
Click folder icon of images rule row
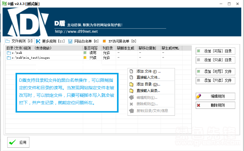click(9, 58)
